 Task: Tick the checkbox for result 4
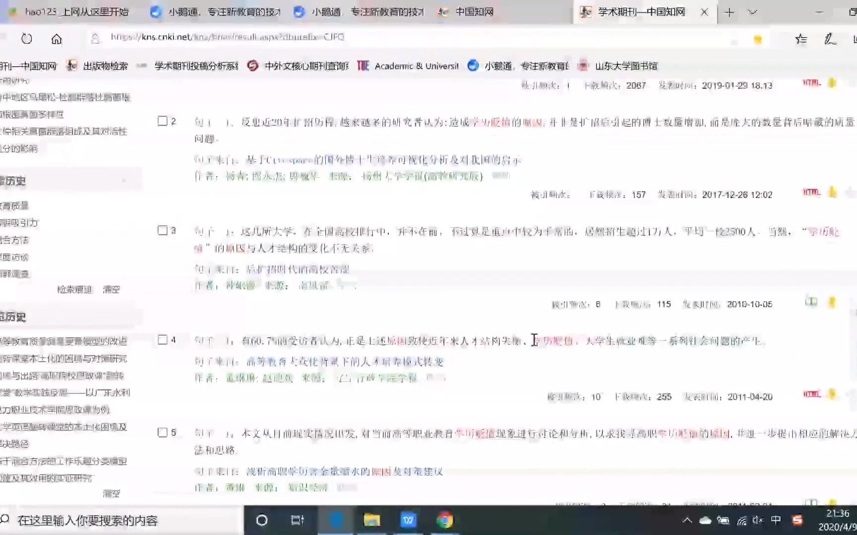162,340
